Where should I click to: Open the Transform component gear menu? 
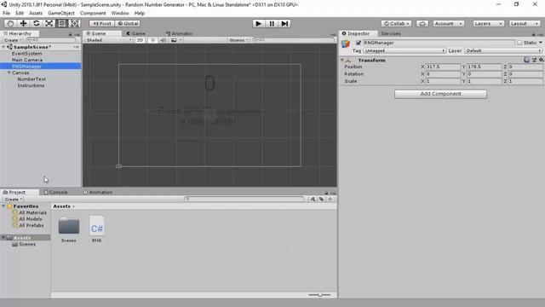pyautogui.click(x=541, y=60)
